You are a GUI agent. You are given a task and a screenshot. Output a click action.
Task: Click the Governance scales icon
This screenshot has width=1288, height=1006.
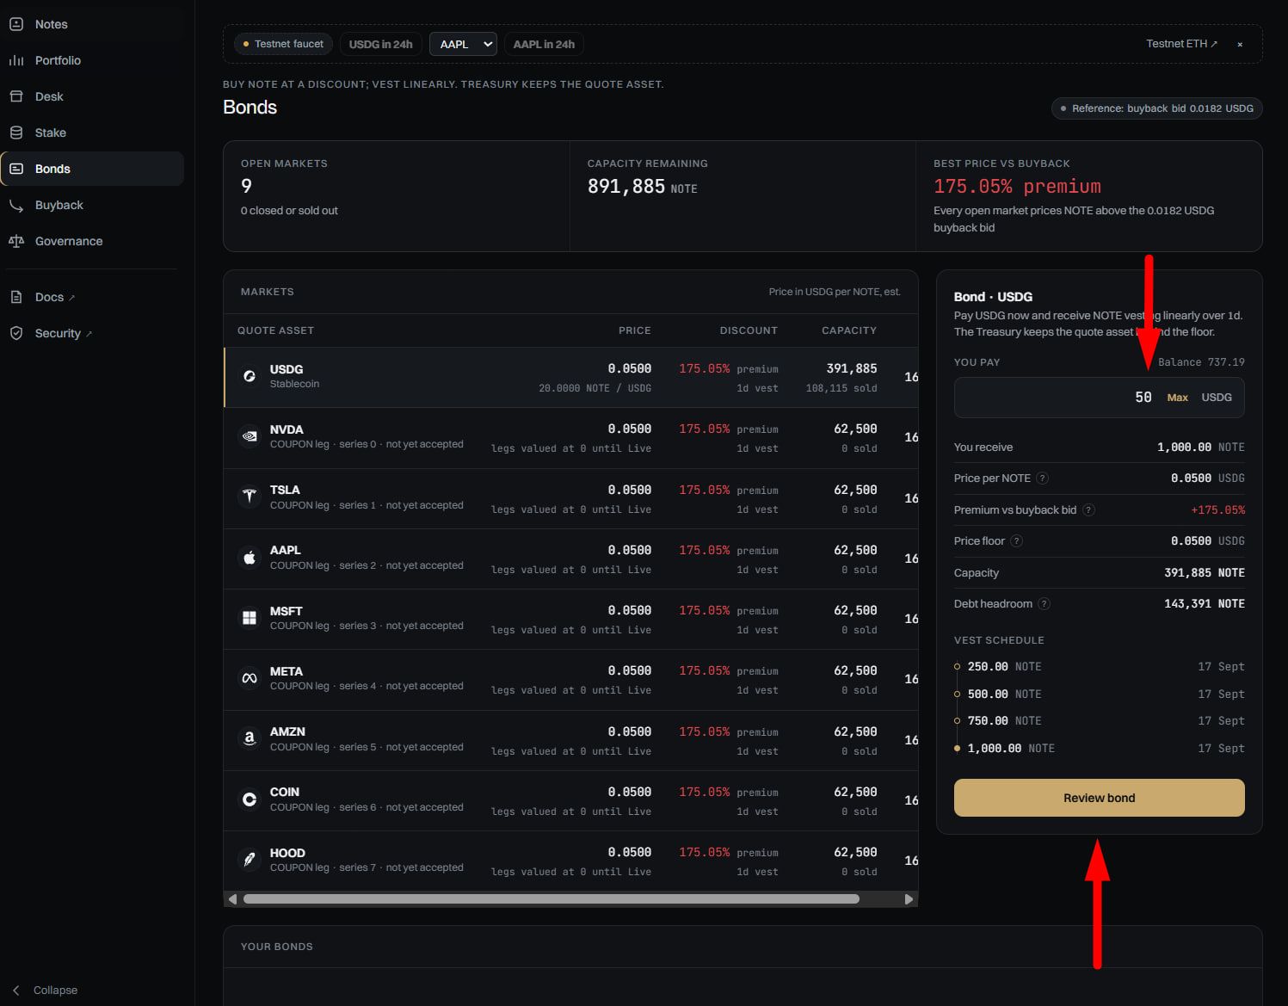[16, 241]
